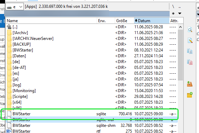Viewport: 199px width, 133px height.
Task: Sort by the Größe column header
Action: pyautogui.click(x=124, y=21)
